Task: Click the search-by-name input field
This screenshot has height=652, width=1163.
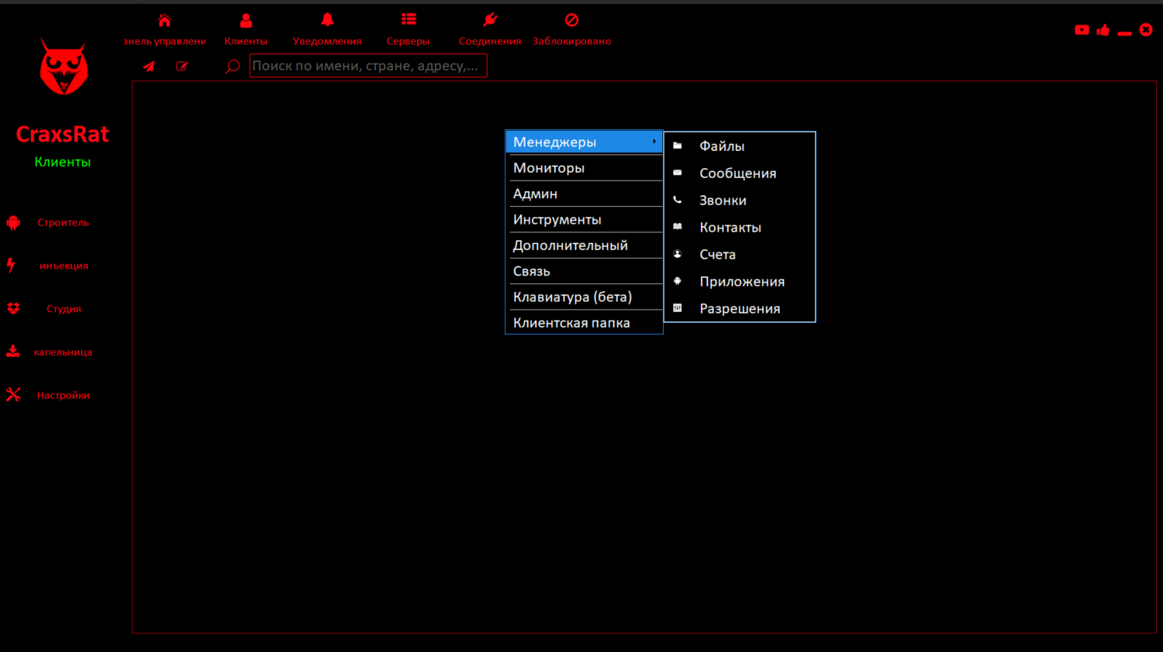Action: (x=368, y=65)
